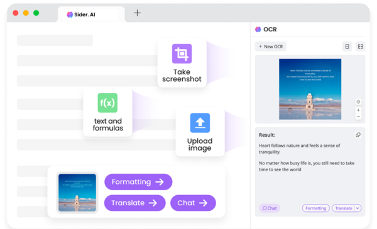
Task: Zoom out on the OCR image preview
Action: [358, 117]
